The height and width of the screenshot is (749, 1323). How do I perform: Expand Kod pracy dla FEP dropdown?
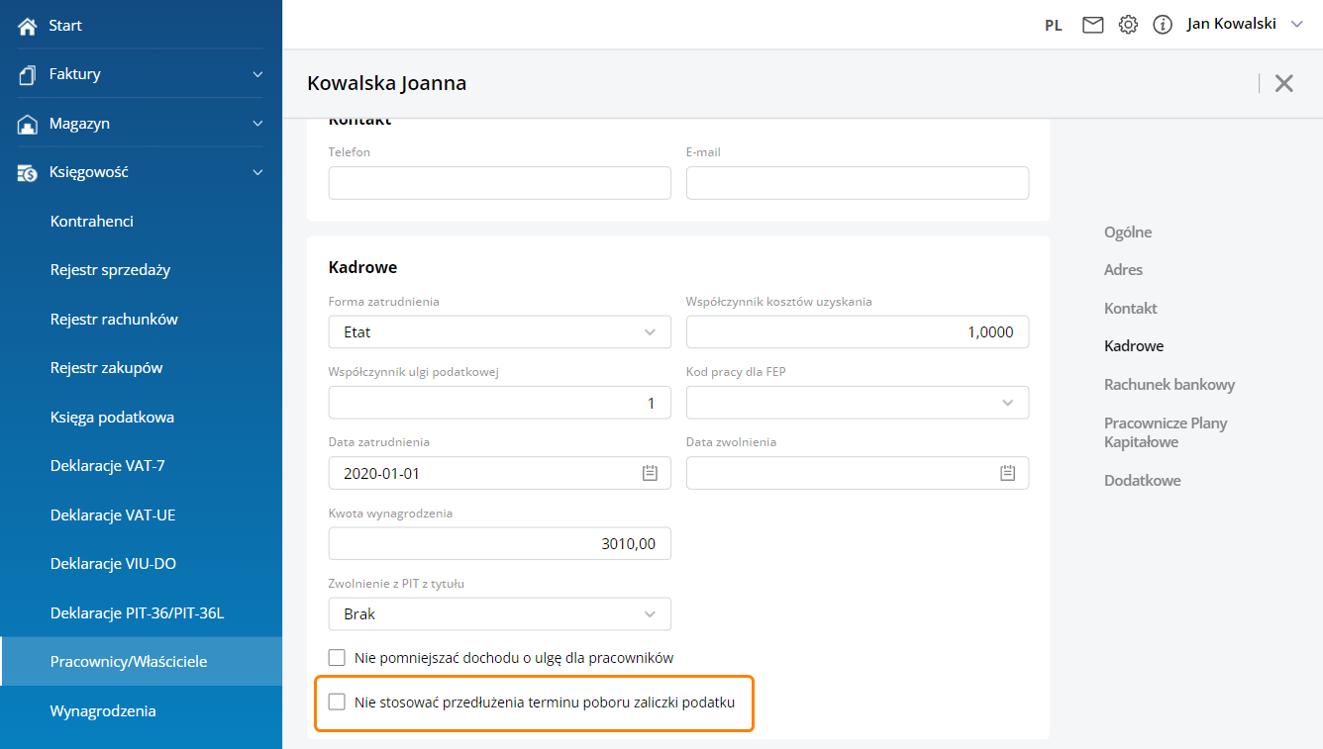(x=857, y=403)
